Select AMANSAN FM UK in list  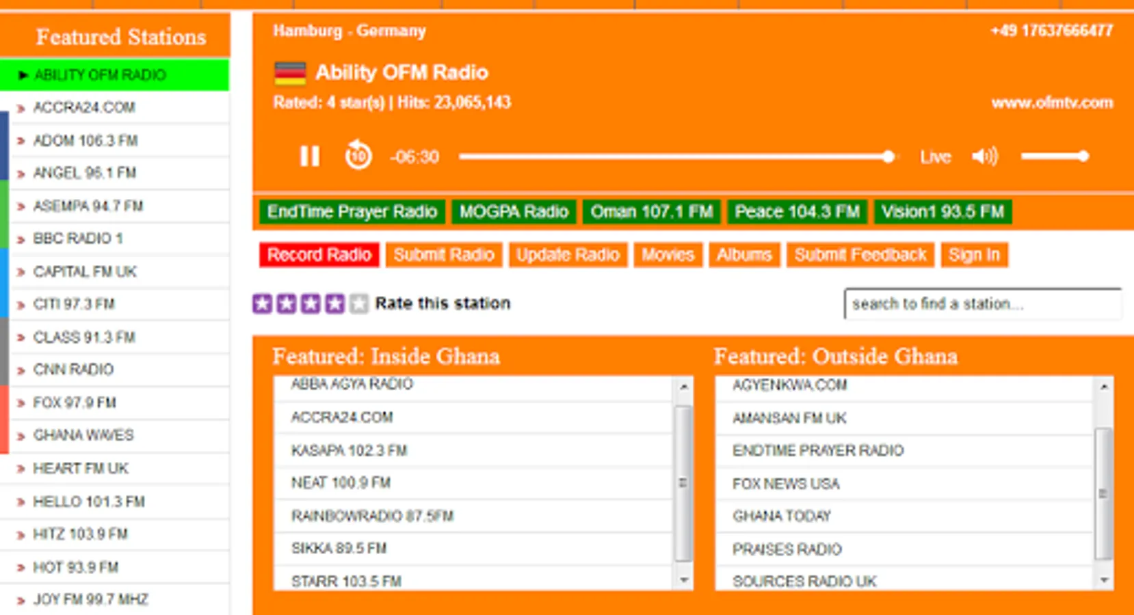[904, 418]
